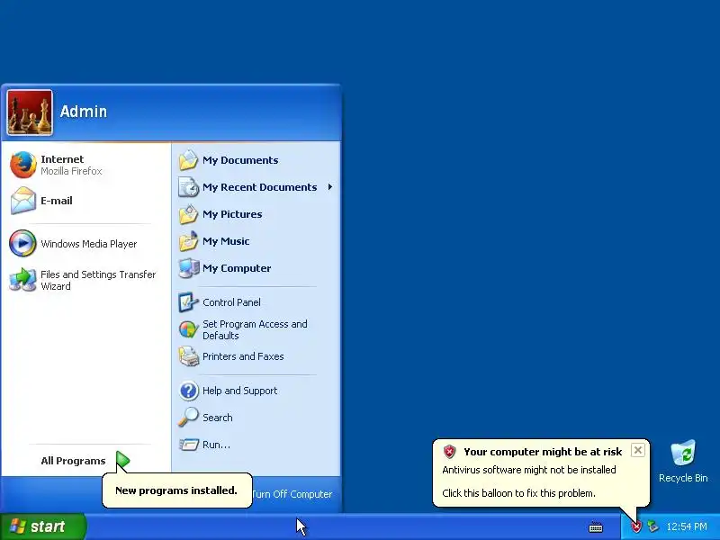Launch Windows Media Player icon

pyautogui.click(x=22, y=243)
